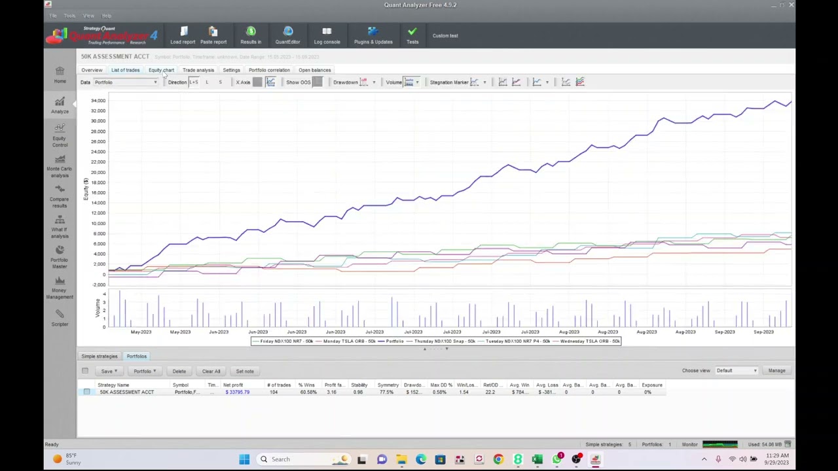Screen dimensions: 838x471
Task: Click the Tests checkmark icon
Action: coord(412,31)
